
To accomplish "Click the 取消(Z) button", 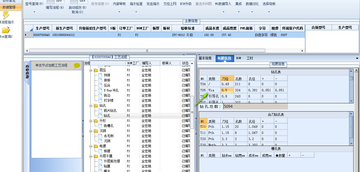I will click(x=78, y=12).
